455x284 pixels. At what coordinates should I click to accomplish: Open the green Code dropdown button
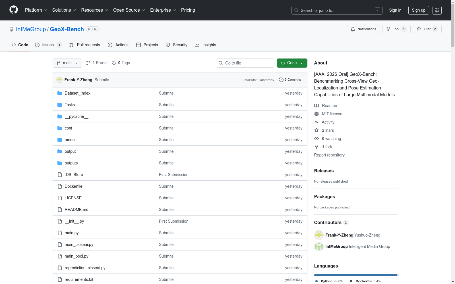click(292, 63)
